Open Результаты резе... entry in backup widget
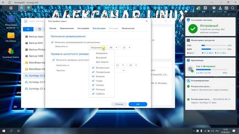239x134 pixels. (x=201, y=86)
